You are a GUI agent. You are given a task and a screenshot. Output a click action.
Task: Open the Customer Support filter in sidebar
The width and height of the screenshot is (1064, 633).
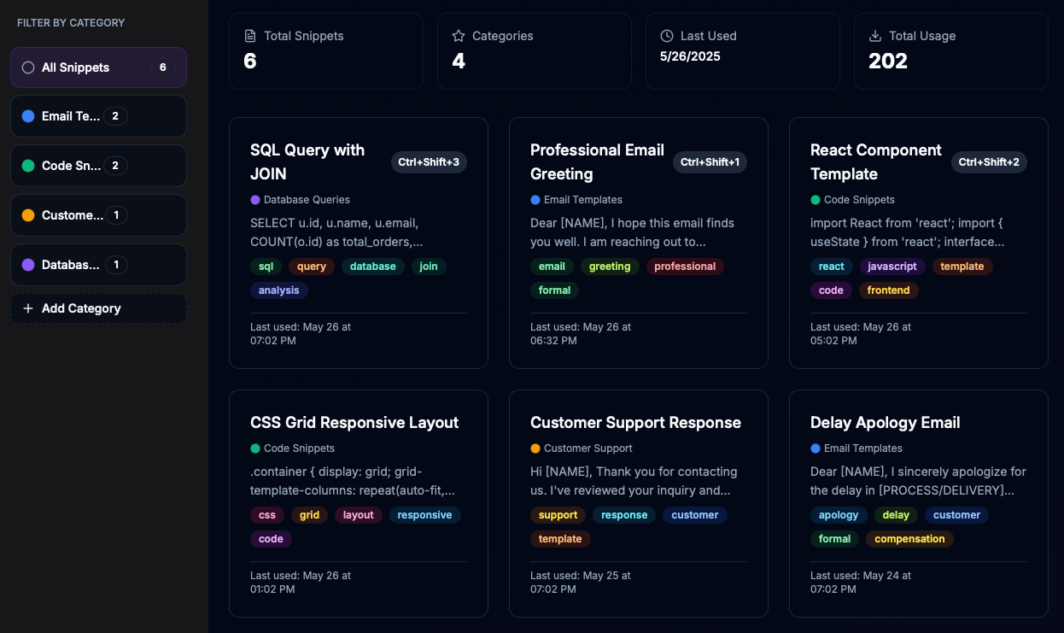point(98,215)
